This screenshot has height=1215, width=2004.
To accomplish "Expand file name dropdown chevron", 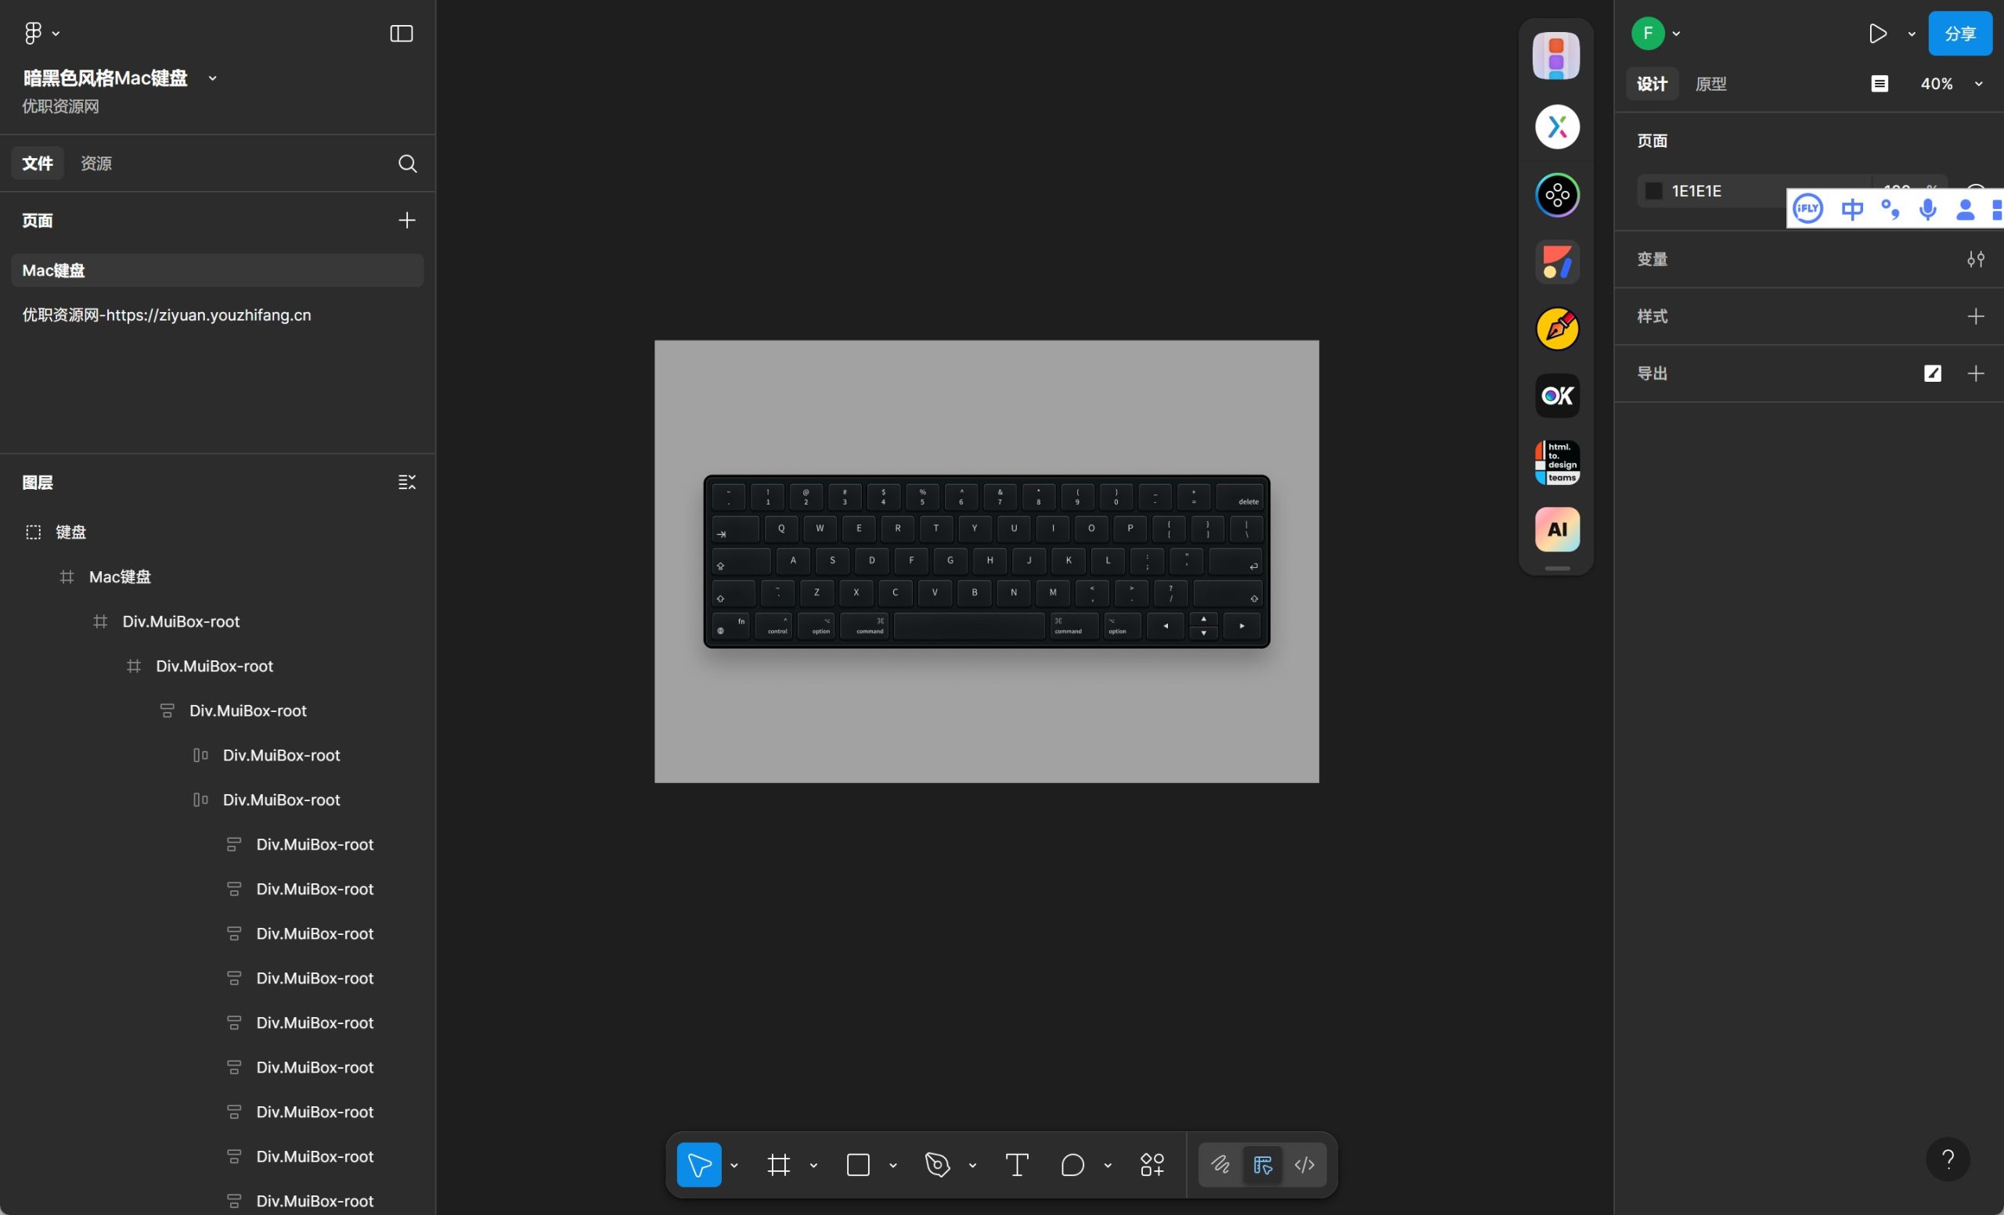I will (x=212, y=78).
